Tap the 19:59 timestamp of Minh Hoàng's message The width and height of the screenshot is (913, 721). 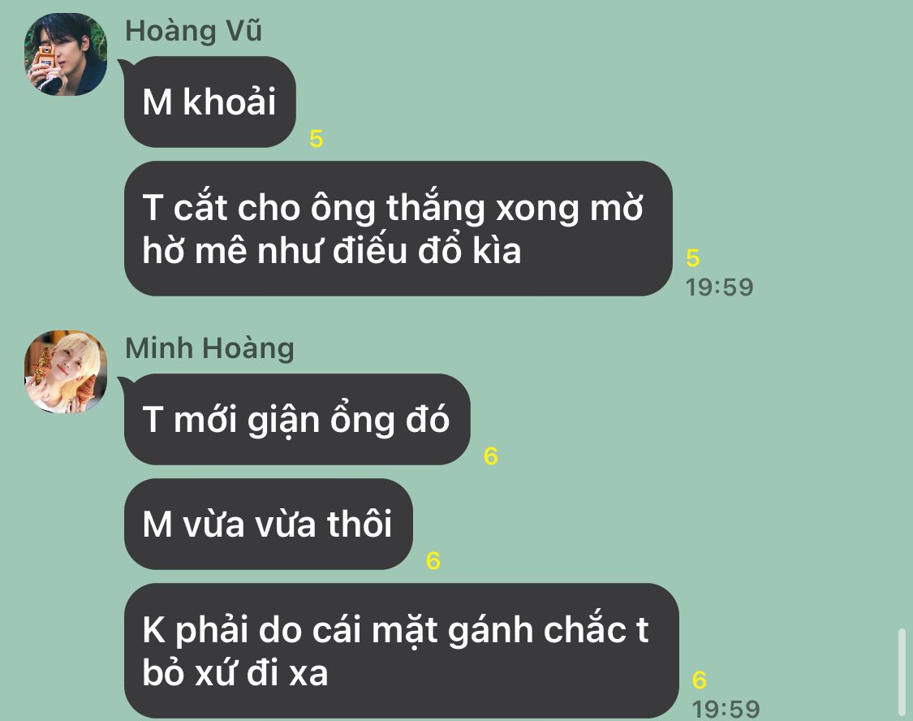[726, 709]
